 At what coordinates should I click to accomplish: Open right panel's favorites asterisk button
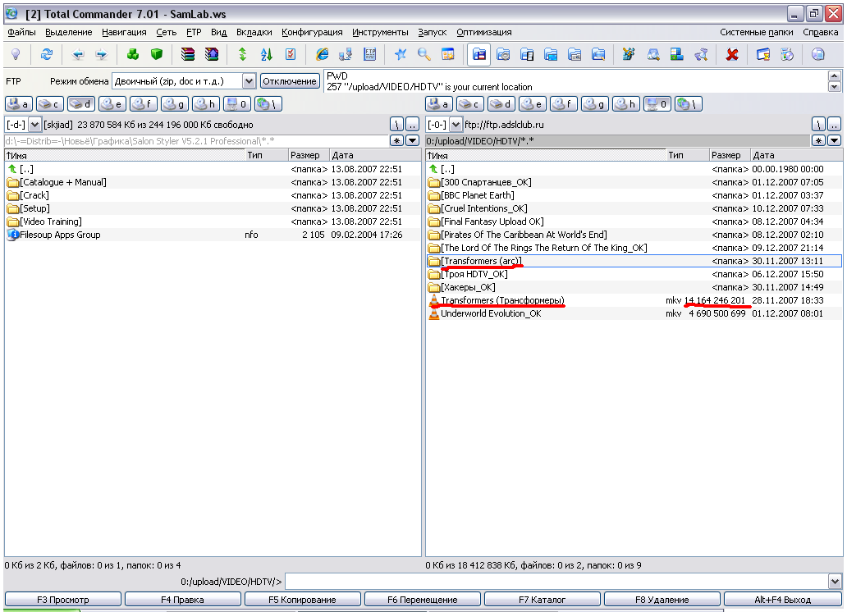point(819,140)
